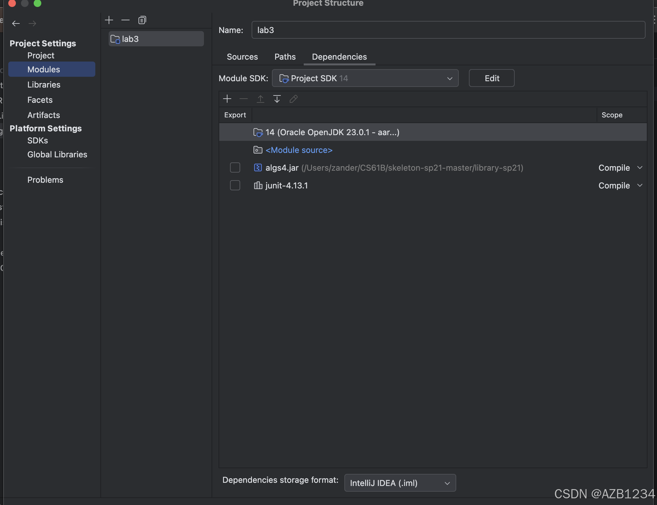Open Libraries in Project Settings
657x505 pixels.
[44, 85]
